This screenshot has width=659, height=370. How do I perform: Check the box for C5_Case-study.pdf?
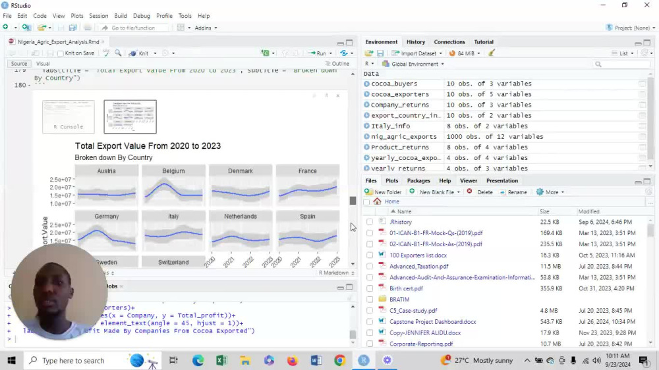pyautogui.click(x=370, y=311)
